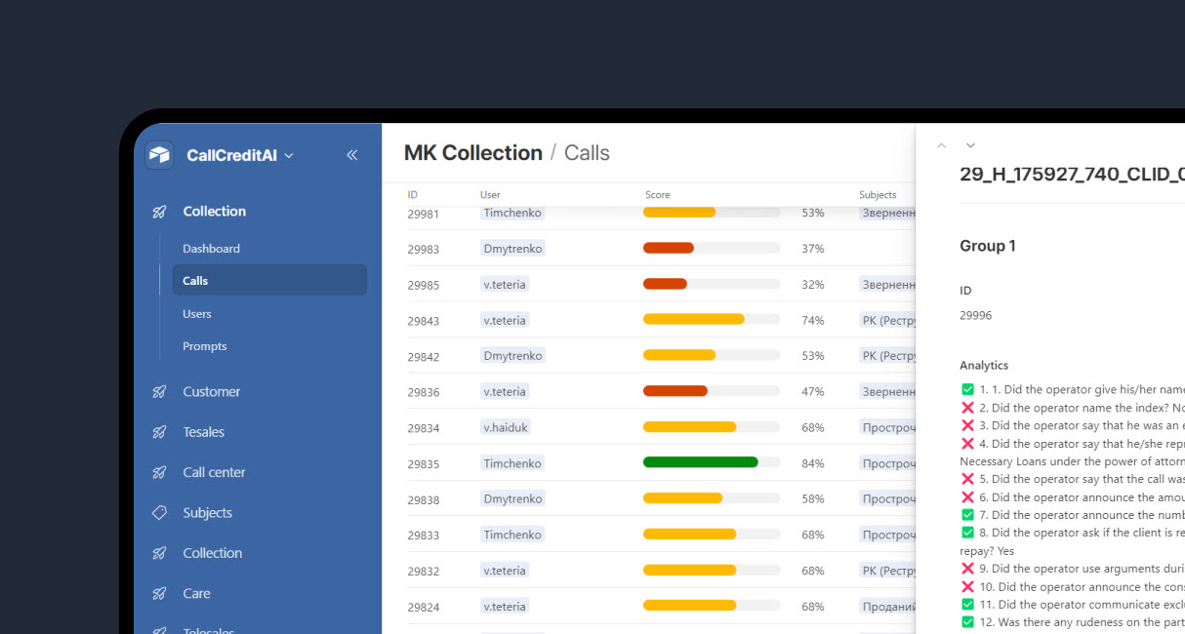Image resolution: width=1185 pixels, height=634 pixels.
Task: Open Prompts in the sidebar
Action: [205, 346]
